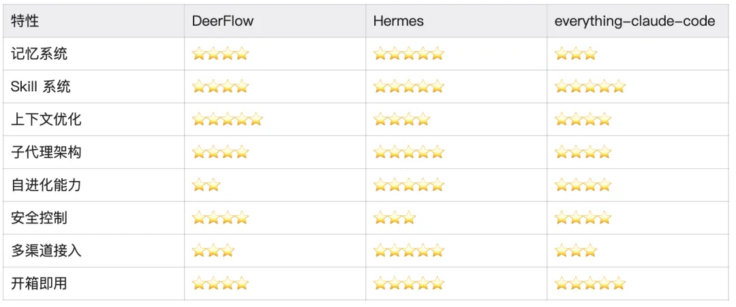Select the Hermes column header
The height and width of the screenshot is (307, 736).
coord(398,21)
